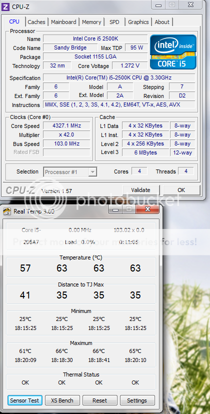This screenshot has height=414, width=210.
Task: Click the Code Name value Sandy Bridge
Action: click(x=70, y=47)
